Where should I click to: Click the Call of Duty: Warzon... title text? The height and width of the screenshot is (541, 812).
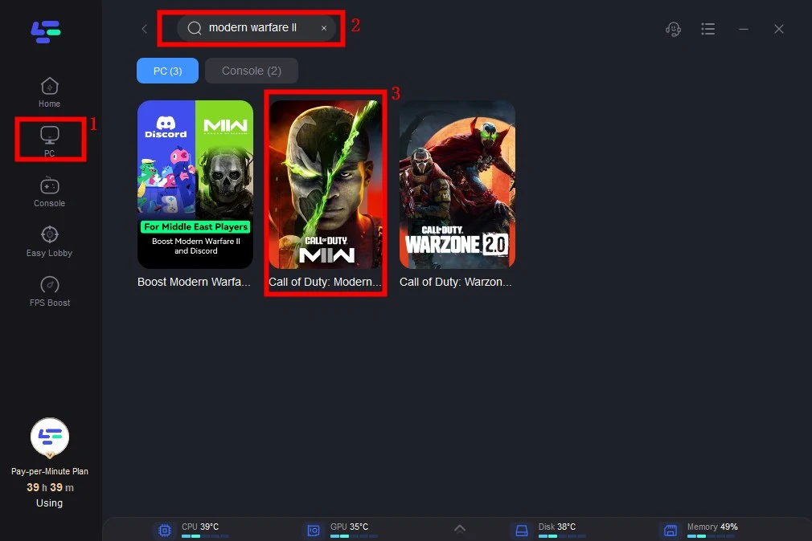click(x=455, y=282)
